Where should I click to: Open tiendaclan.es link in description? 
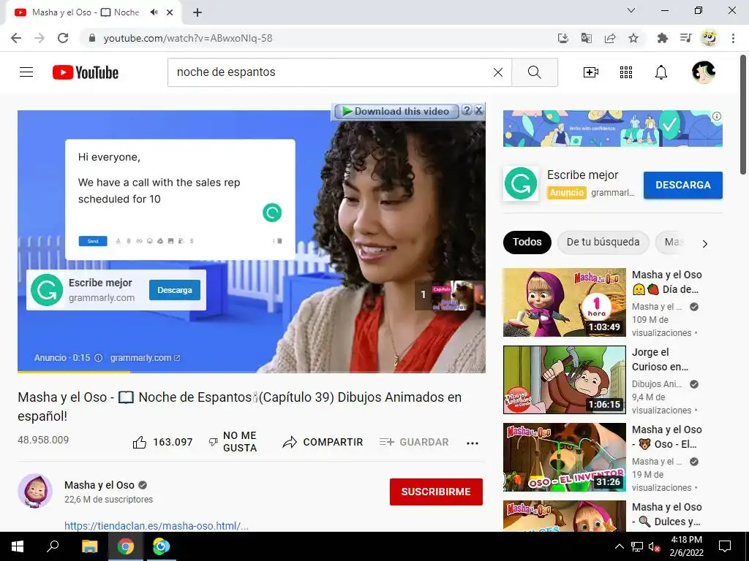(157, 526)
